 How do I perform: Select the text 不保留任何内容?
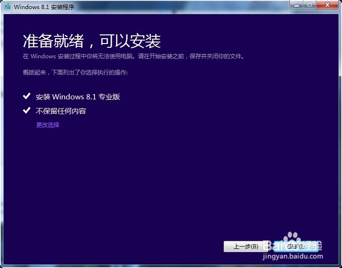pyautogui.click(x=61, y=111)
